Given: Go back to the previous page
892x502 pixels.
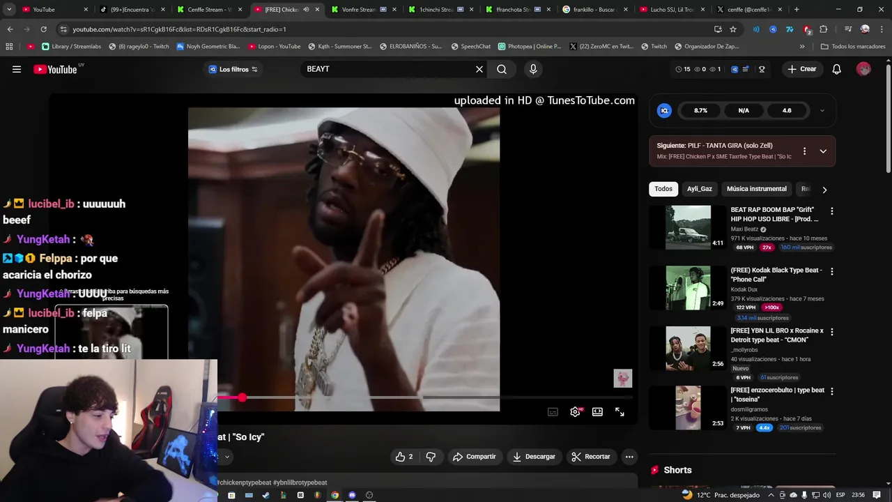Looking at the screenshot, I should coord(10,29).
